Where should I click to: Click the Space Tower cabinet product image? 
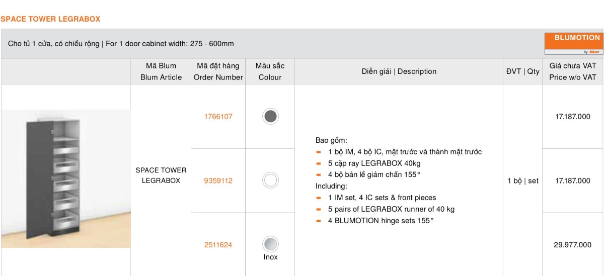click(65, 178)
